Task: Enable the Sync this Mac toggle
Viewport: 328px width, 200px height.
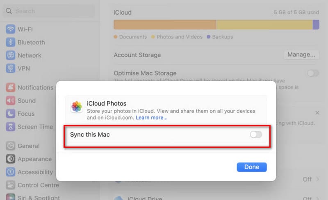Action: [256, 134]
